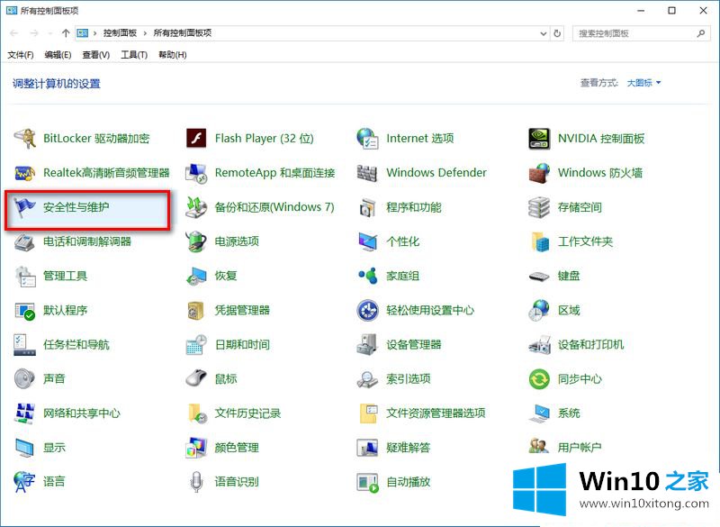
Task: Refresh the address bar
Action: [557, 33]
